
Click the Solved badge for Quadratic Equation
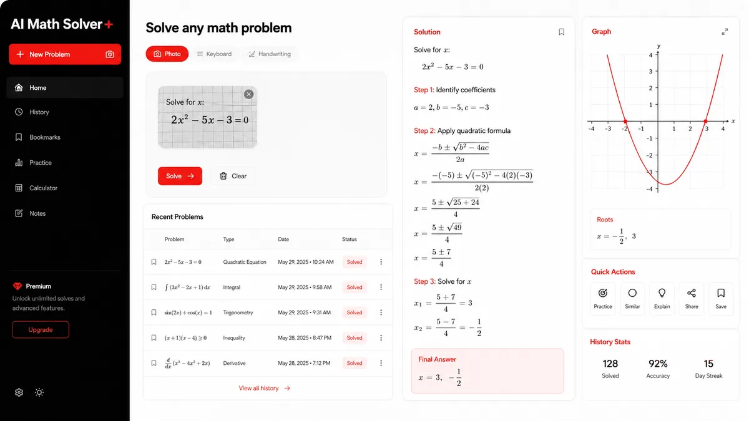point(355,262)
